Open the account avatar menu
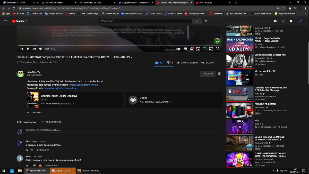 pos(300,21)
